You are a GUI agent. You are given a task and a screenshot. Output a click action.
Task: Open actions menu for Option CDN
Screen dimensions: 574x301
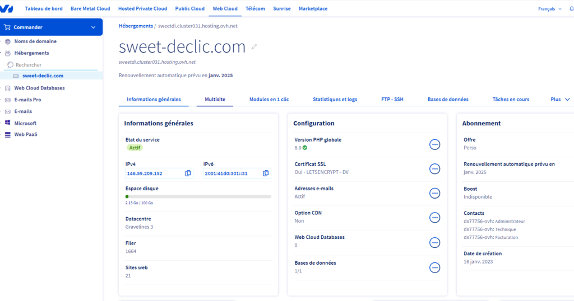coord(434,218)
